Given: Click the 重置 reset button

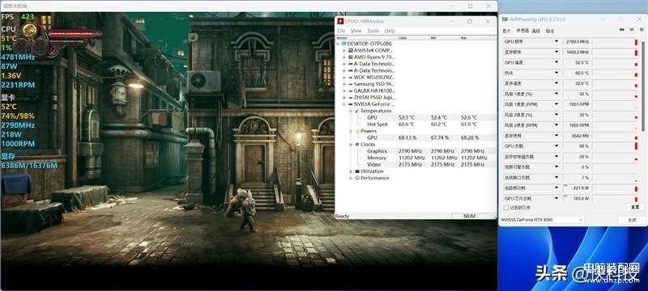Looking at the screenshot, I should point(635,207).
